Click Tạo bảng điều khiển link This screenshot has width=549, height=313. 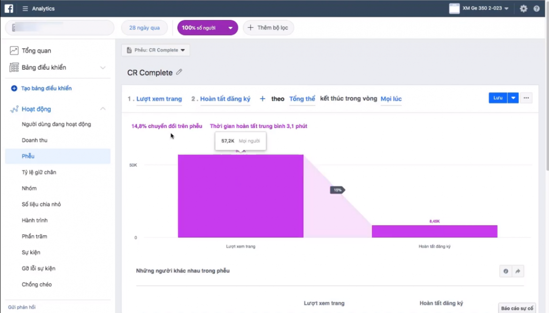(x=46, y=88)
